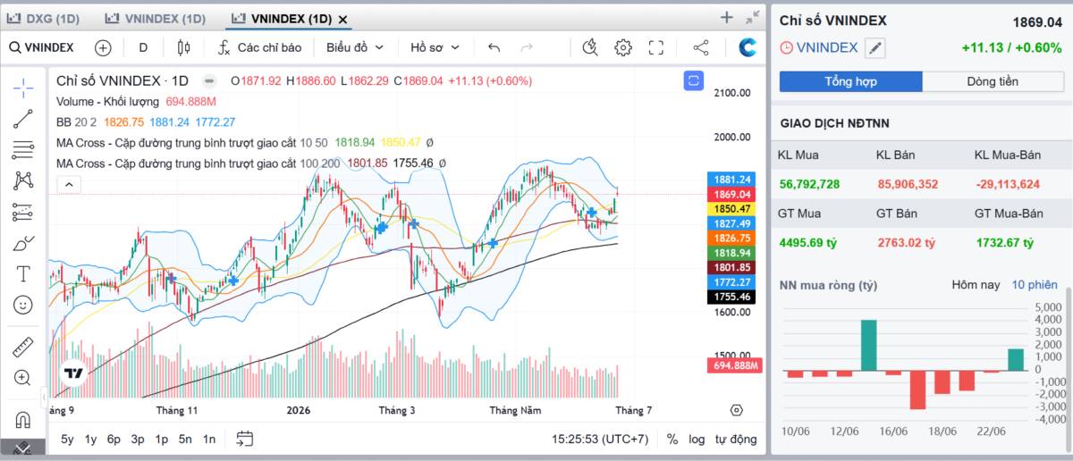1073x461 pixels.
Task: Expand the 'Hồ sơ' dropdown menu
Action: [x=435, y=47]
